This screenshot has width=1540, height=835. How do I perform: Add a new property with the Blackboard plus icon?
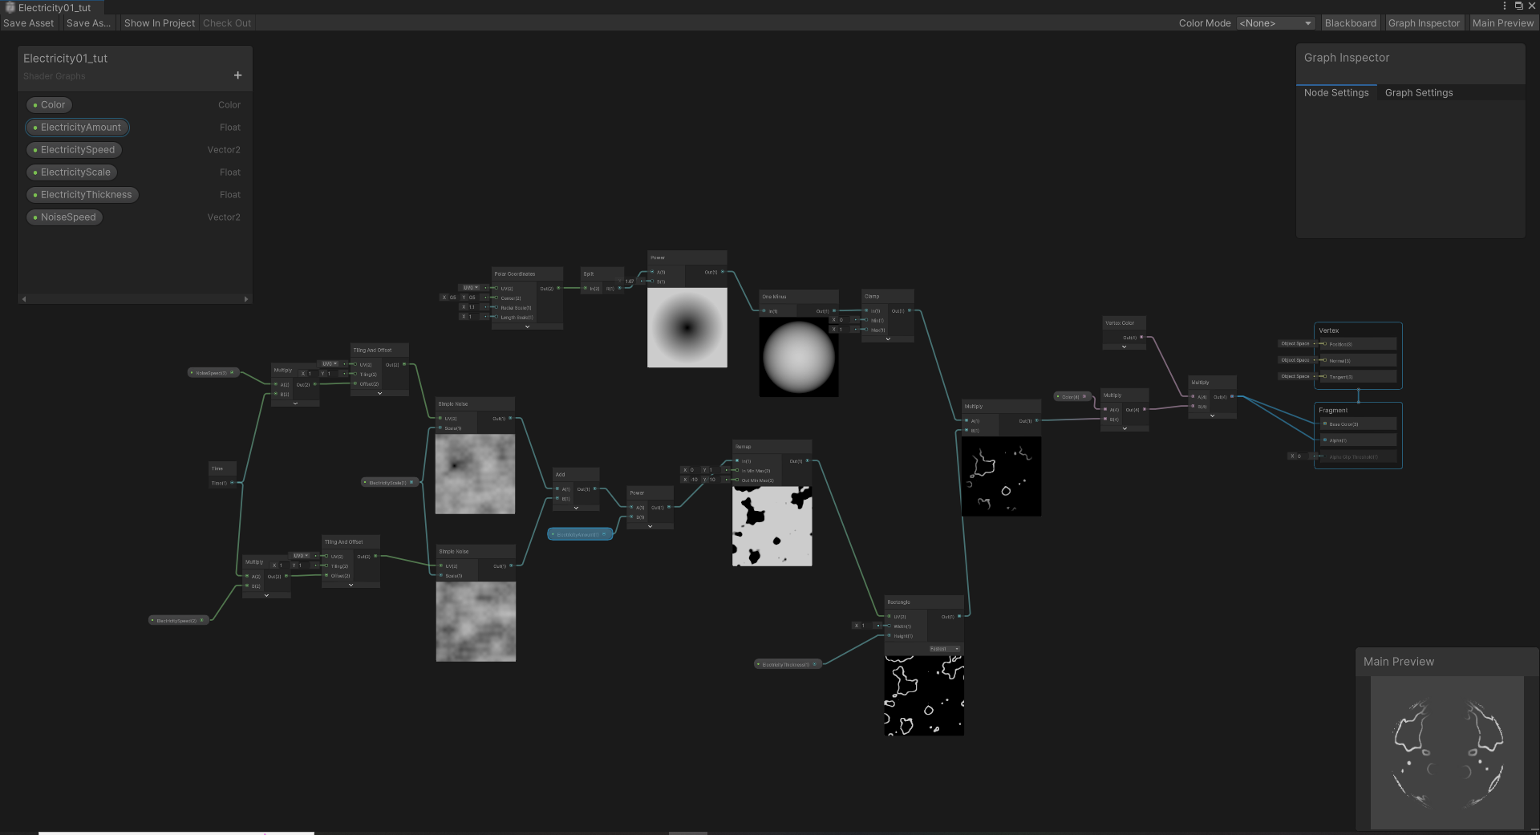(x=237, y=75)
